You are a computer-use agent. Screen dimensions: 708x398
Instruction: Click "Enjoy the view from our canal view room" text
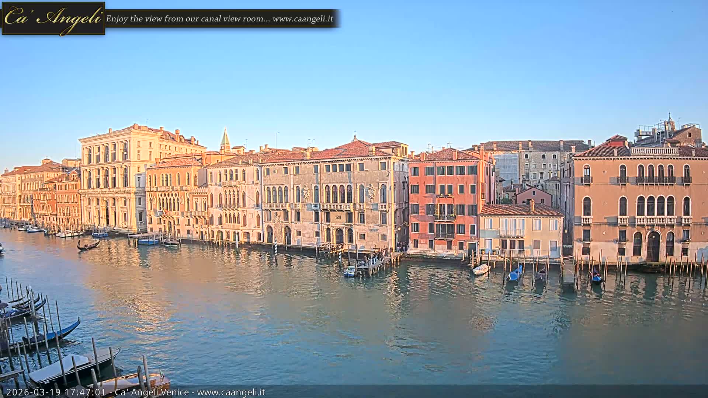pos(188,18)
